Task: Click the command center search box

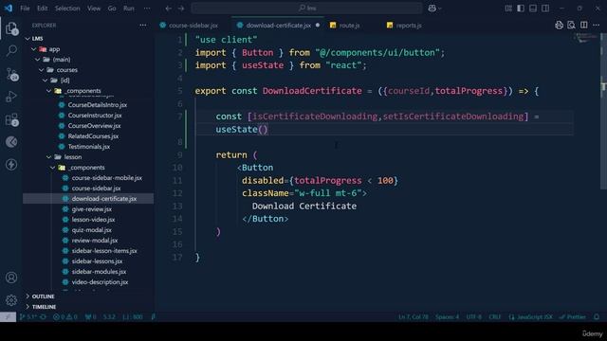Action: (x=306, y=9)
